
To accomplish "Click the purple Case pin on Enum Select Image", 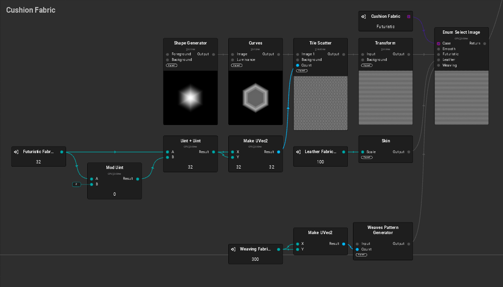I will click(x=438, y=44).
